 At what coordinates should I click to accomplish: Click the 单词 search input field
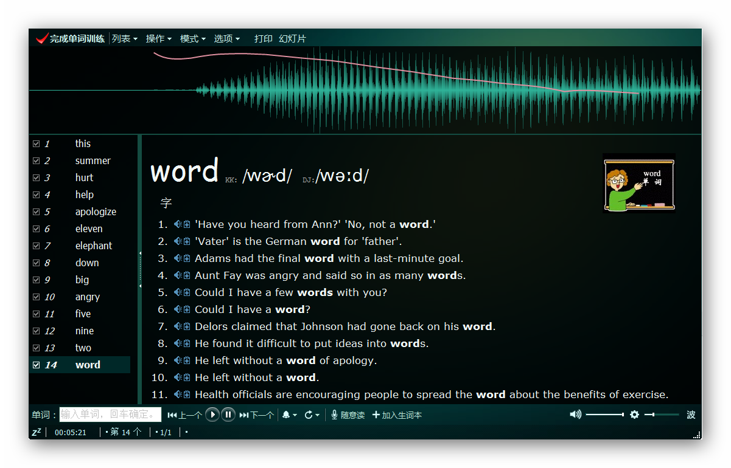[110, 415]
